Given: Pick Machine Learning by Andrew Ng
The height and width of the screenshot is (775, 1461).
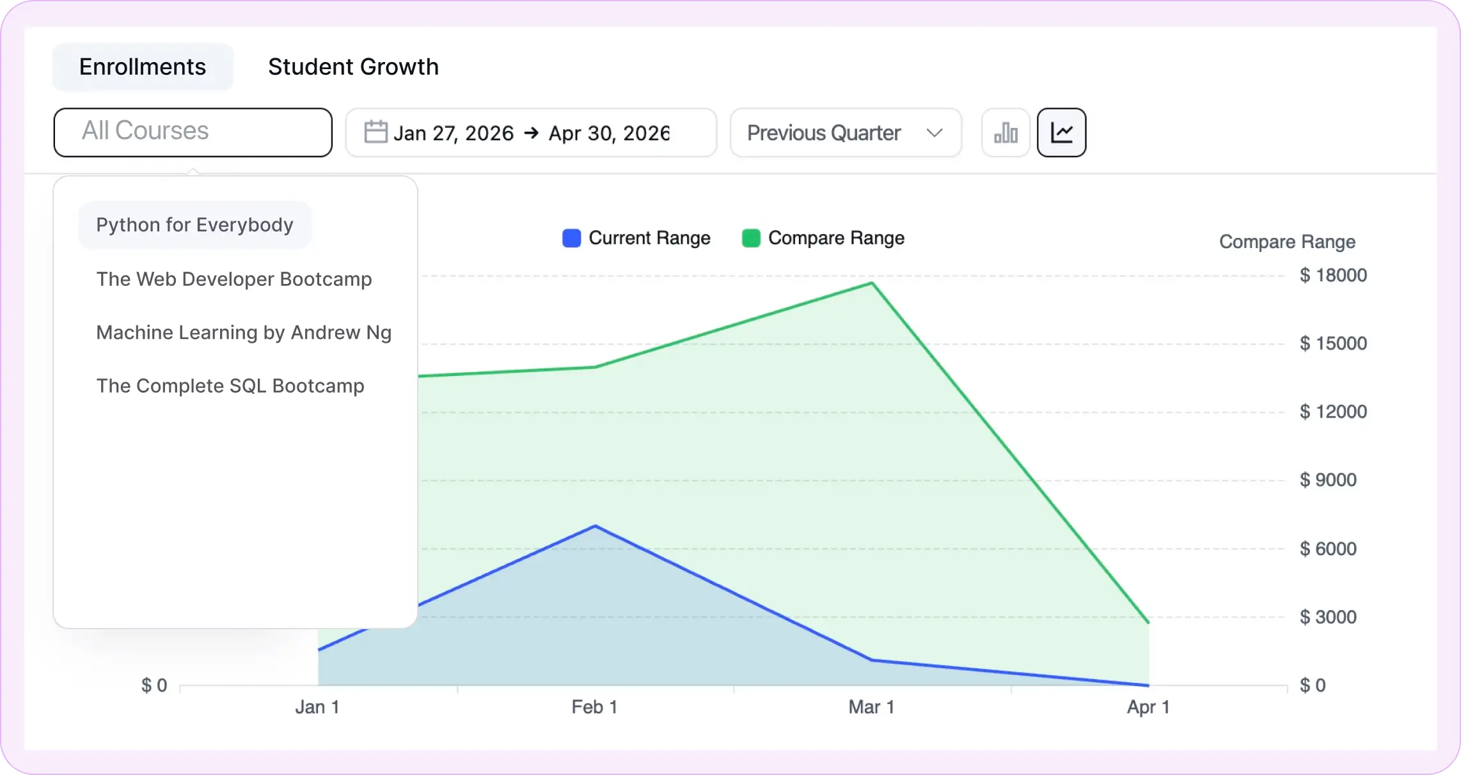Looking at the screenshot, I should 244,332.
